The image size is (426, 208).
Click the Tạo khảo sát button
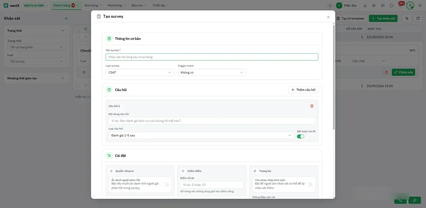[x=383, y=18]
